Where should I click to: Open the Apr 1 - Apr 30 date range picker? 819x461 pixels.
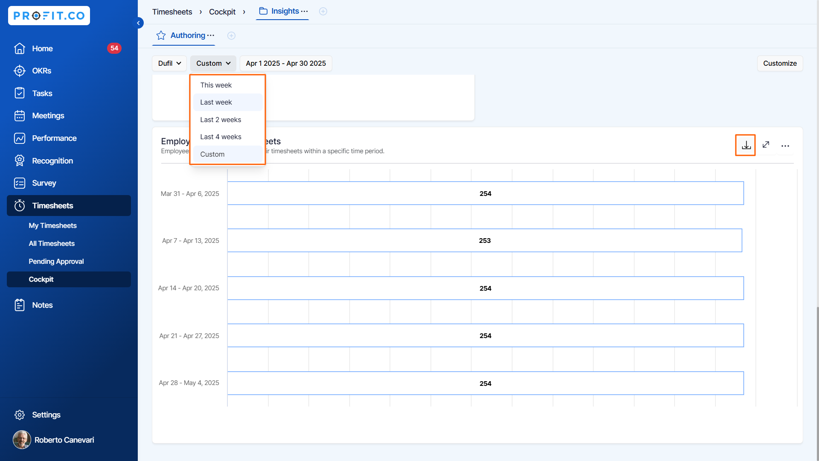pyautogui.click(x=285, y=63)
